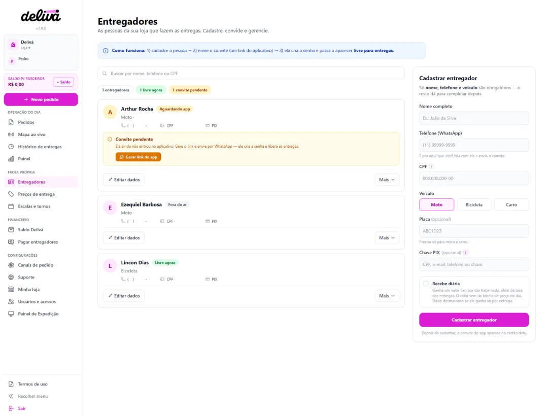Click the Recolher menu double-chevron icon

(11, 396)
